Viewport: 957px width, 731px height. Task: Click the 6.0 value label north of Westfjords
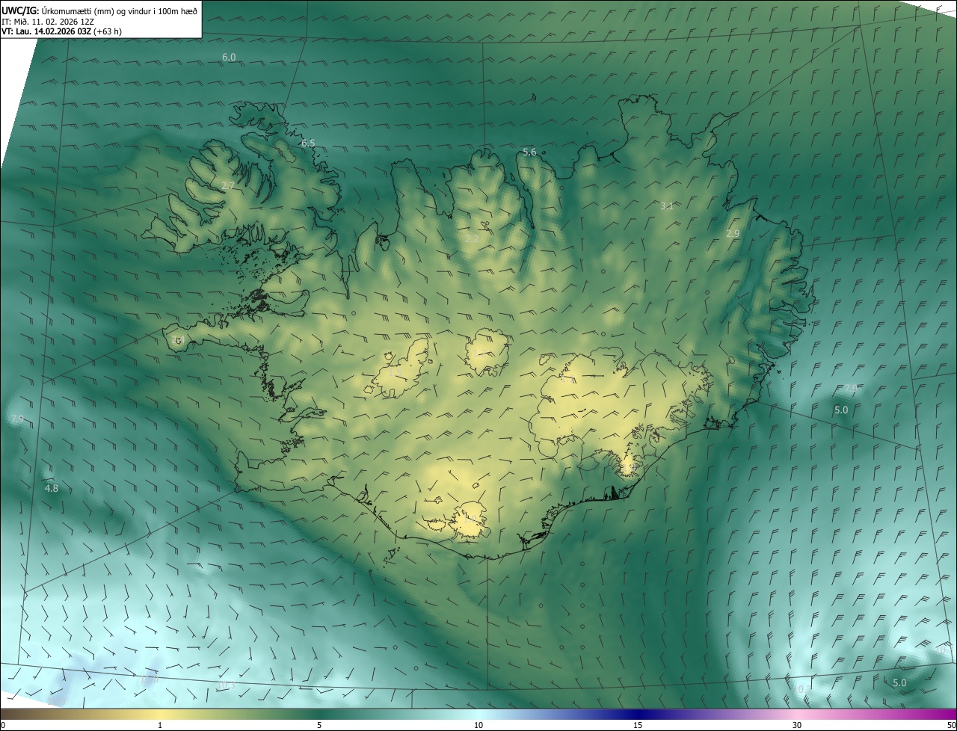coord(229,58)
